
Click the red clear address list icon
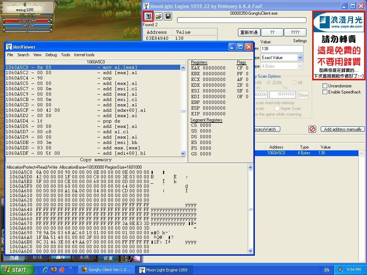312,129
